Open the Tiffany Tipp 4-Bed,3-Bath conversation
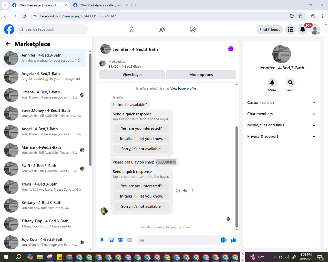The height and width of the screenshot is (262, 328). 44,224
